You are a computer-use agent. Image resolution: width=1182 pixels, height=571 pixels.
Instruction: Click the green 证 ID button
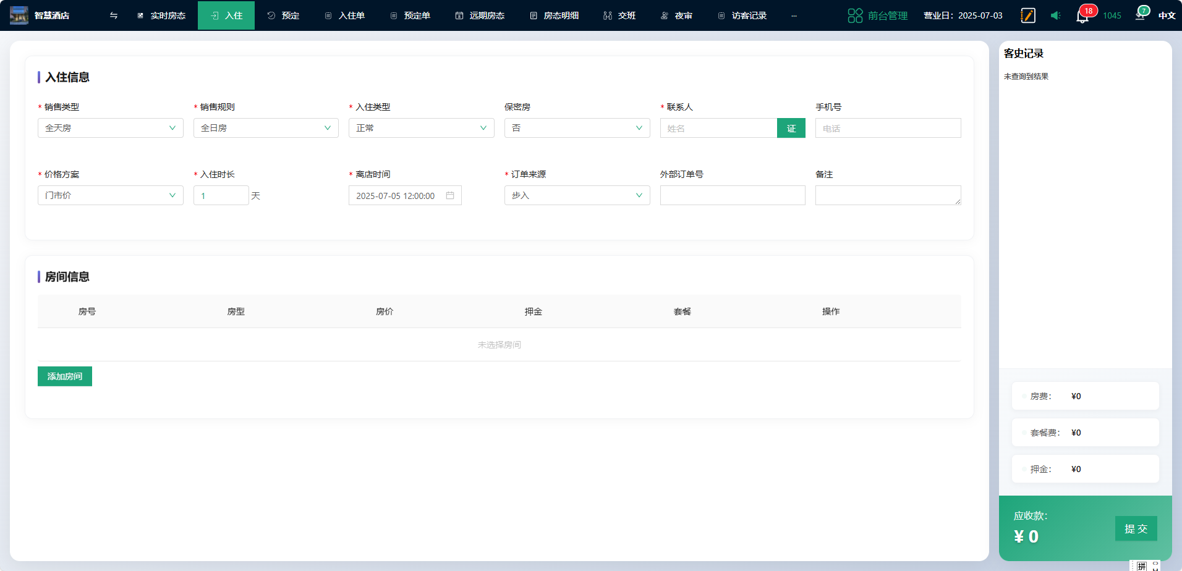point(791,128)
